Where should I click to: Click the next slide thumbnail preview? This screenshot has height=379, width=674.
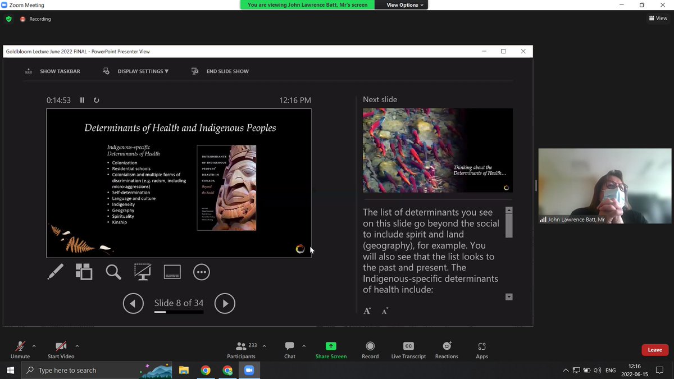coord(438,150)
